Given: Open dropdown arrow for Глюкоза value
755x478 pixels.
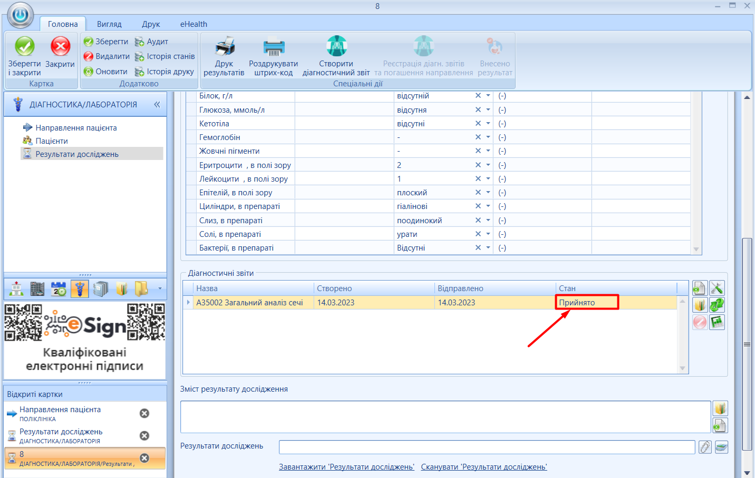Looking at the screenshot, I should tap(488, 109).
